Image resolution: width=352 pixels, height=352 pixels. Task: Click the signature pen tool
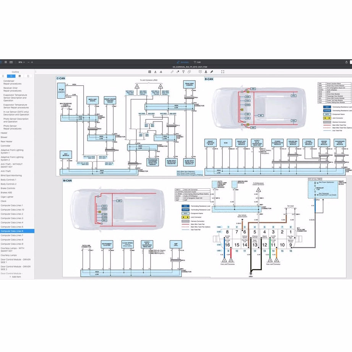(x=211, y=71)
